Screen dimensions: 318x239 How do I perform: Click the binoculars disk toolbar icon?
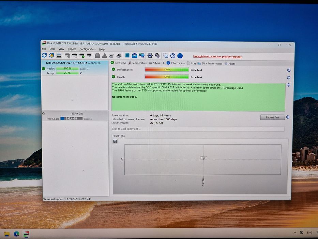(112, 56)
